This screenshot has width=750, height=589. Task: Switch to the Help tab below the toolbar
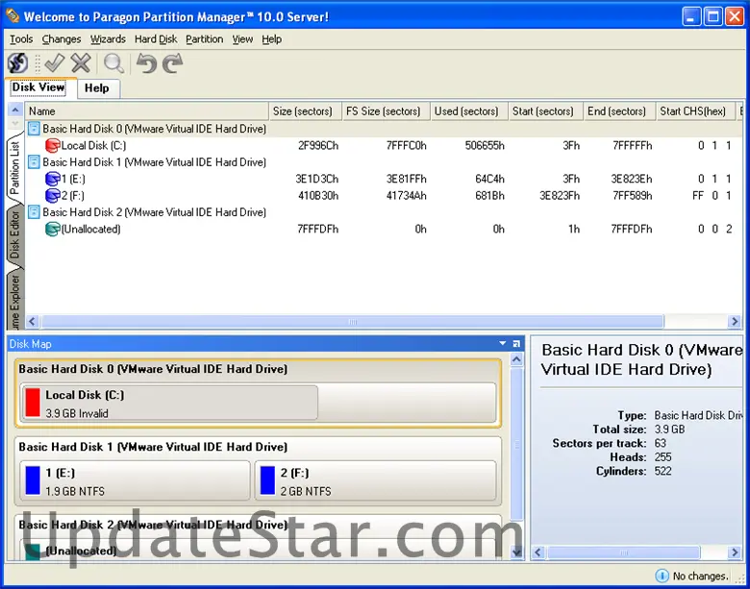(x=97, y=88)
